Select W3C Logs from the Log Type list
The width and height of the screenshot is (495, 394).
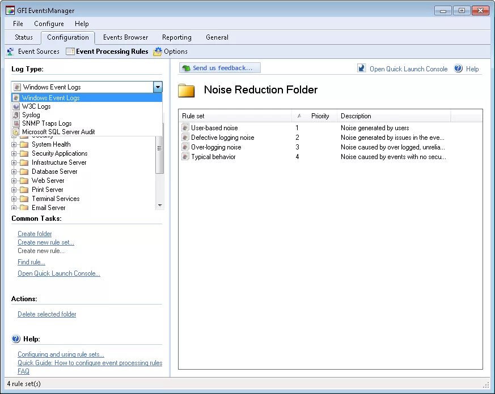(x=87, y=106)
